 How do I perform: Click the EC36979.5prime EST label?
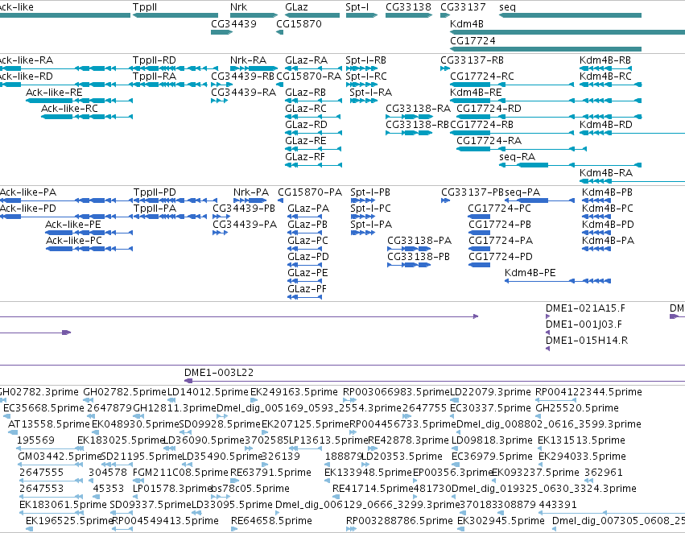point(492,457)
